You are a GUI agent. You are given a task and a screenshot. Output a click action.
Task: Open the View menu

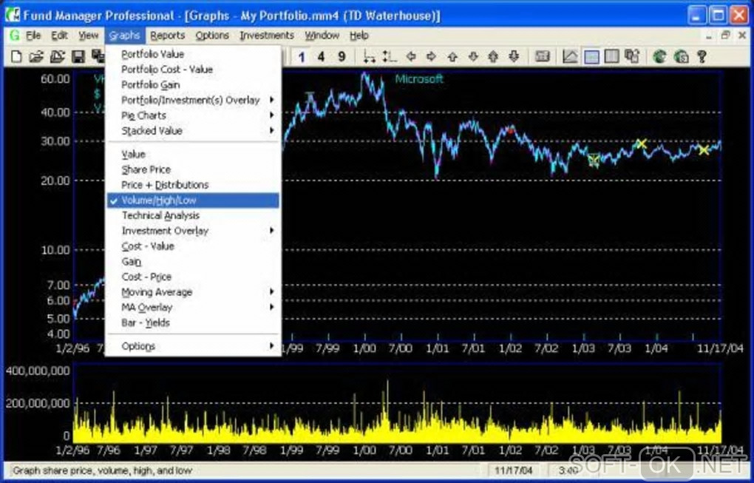coord(89,35)
